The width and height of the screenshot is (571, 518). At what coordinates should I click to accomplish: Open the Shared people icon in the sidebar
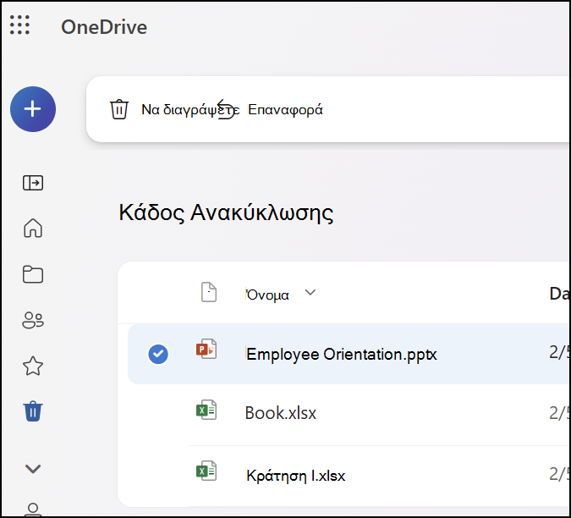coord(33,321)
